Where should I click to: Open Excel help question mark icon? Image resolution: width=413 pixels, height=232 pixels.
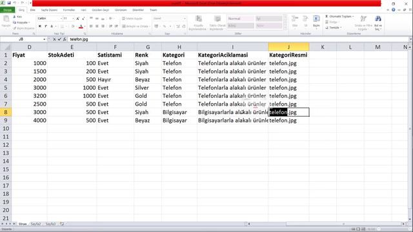click(393, 10)
